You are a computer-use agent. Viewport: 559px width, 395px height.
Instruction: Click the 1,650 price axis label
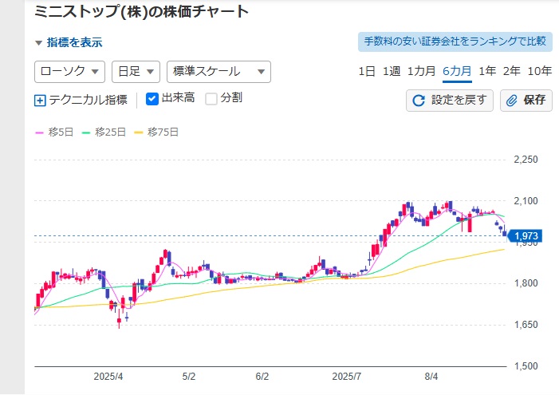point(526,325)
